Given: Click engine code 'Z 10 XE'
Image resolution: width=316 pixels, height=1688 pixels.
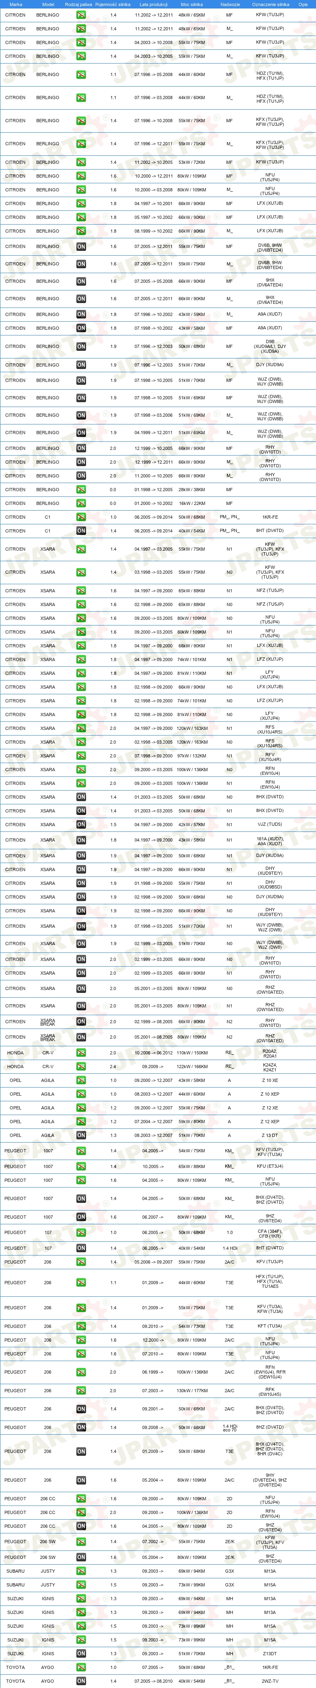Looking at the screenshot, I should pos(270,1080).
